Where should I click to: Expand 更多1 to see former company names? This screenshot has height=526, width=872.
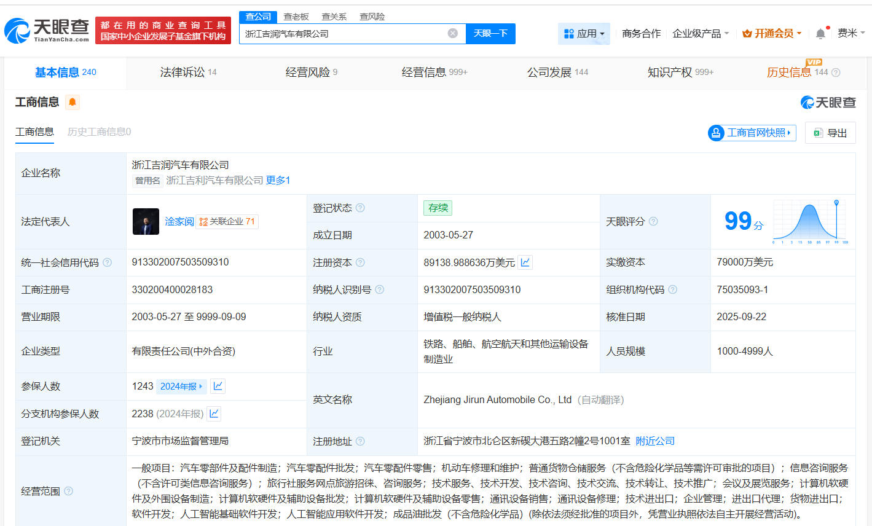[278, 180]
